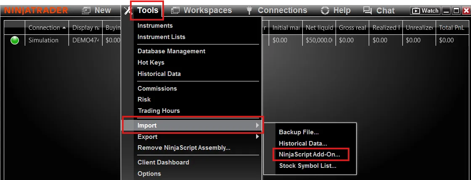The image size is (471, 180).
Task: Click the $50,000 net liquidation value
Action: tap(319, 40)
